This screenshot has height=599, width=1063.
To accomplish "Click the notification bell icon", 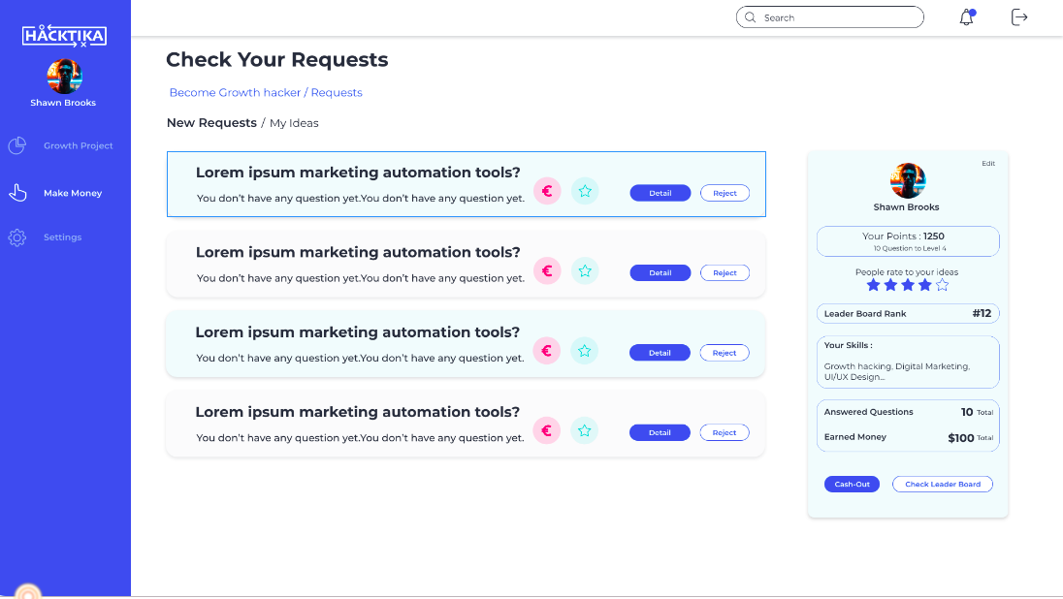I will coord(966,17).
